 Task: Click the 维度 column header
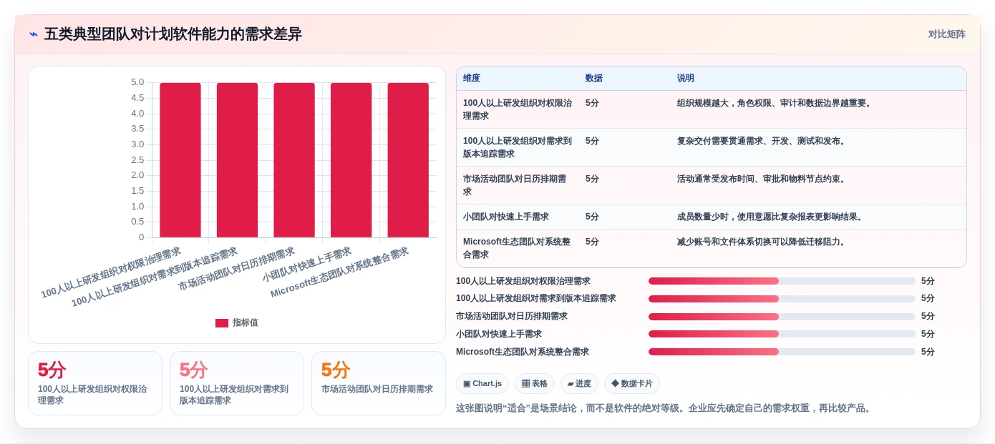pyautogui.click(x=472, y=79)
